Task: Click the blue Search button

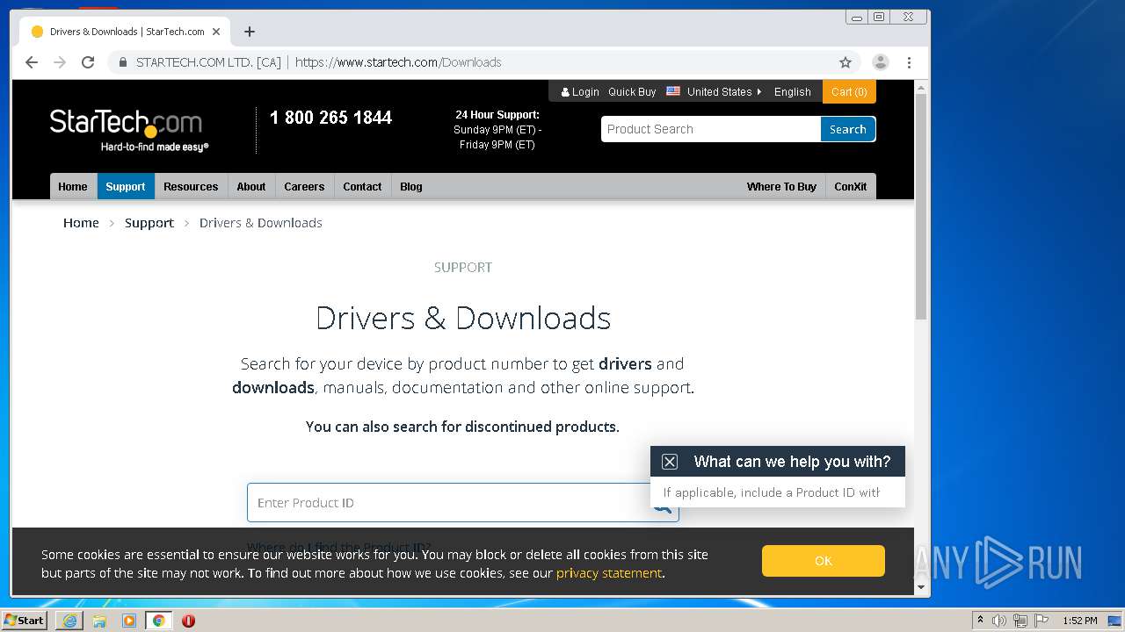Action: [848, 129]
